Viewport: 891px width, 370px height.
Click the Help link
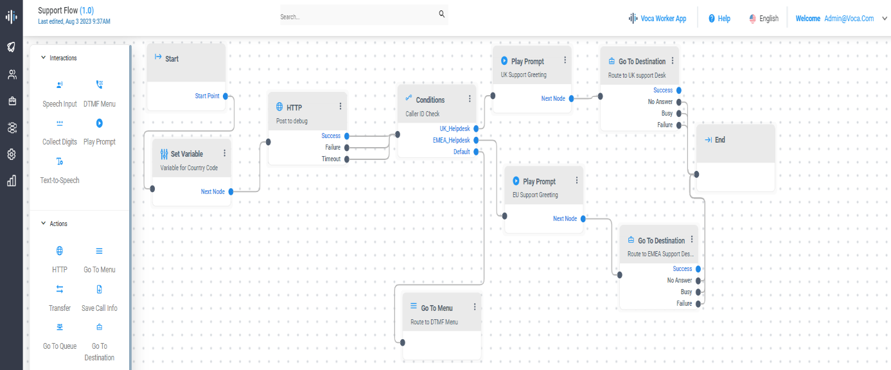[719, 18]
